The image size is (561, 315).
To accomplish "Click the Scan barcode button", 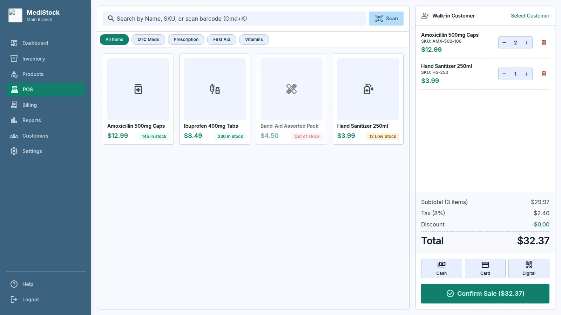I will [386, 19].
